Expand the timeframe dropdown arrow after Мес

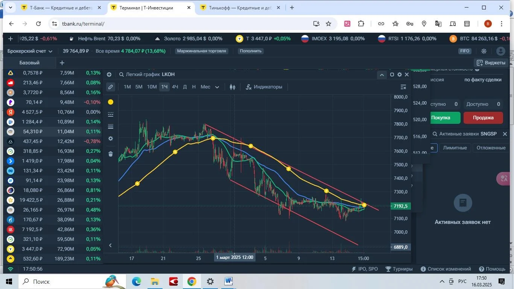click(x=217, y=87)
